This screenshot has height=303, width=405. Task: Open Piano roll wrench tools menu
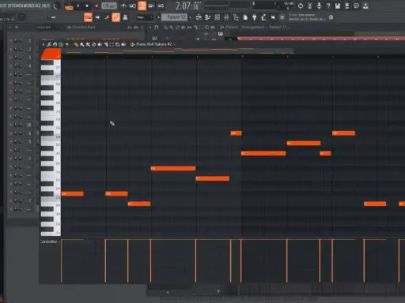point(49,44)
